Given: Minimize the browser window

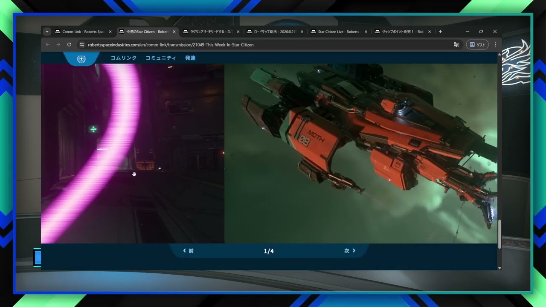Looking at the screenshot, I should pyautogui.click(x=468, y=32).
